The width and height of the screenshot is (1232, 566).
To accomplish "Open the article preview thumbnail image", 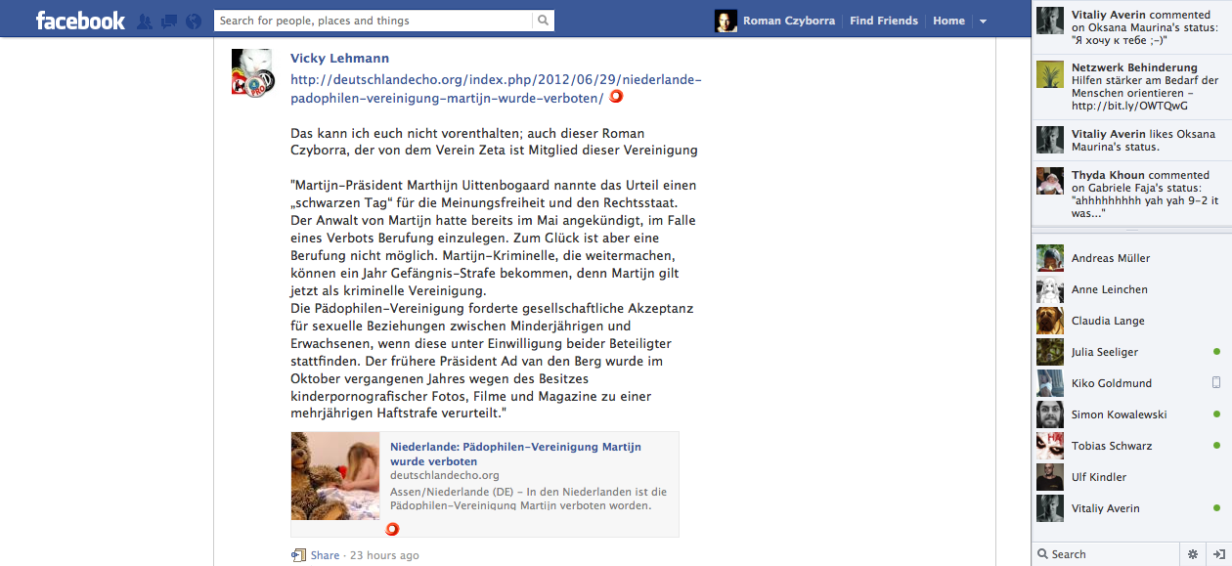I will pyautogui.click(x=335, y=476).
